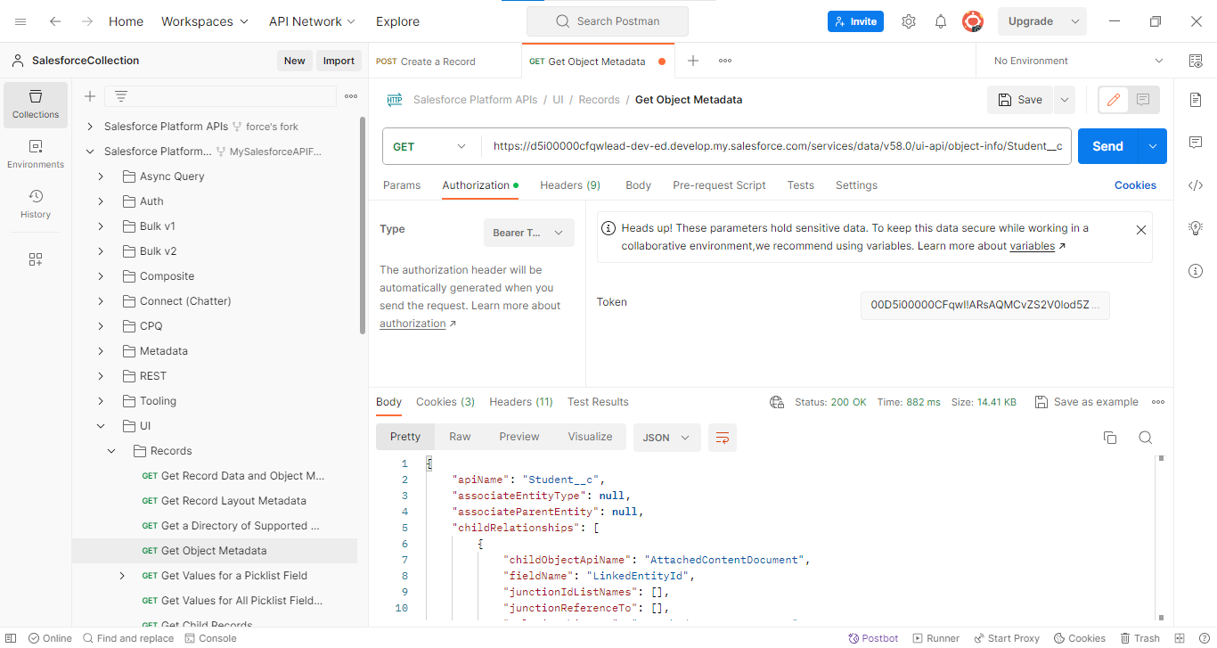The image size is (1217, 648).
Task: Open the Comments panel icon
Action: tap(1196, 143)
